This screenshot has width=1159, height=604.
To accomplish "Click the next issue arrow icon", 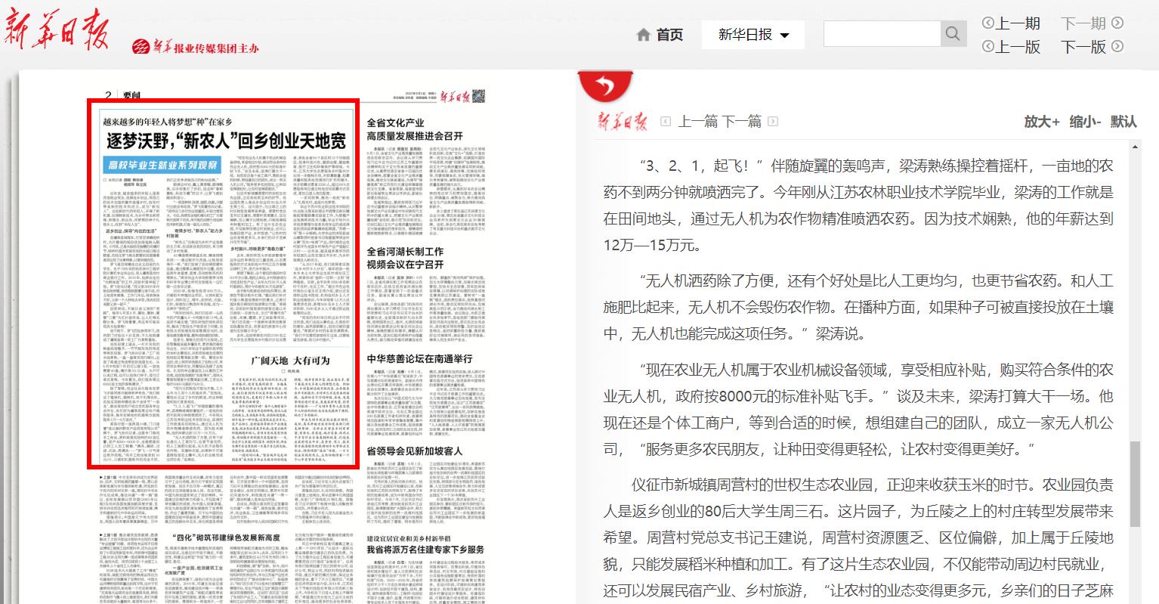I will 1117,23.
